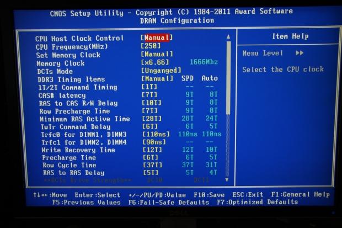Open the DDR3 Timing Items [Manual] option
This screenshot has width=342, height=228.
coord(157,78)
